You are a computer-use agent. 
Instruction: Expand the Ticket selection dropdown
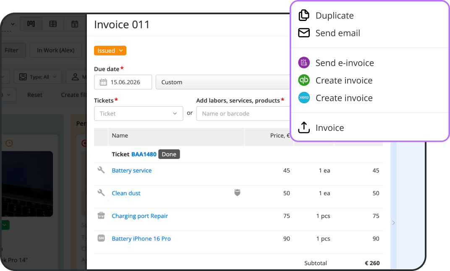(139, 114)
